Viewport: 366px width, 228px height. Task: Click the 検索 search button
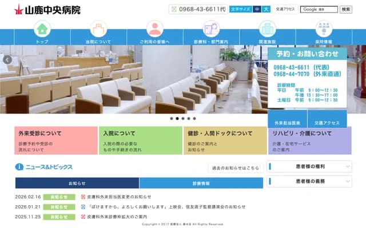345,9
